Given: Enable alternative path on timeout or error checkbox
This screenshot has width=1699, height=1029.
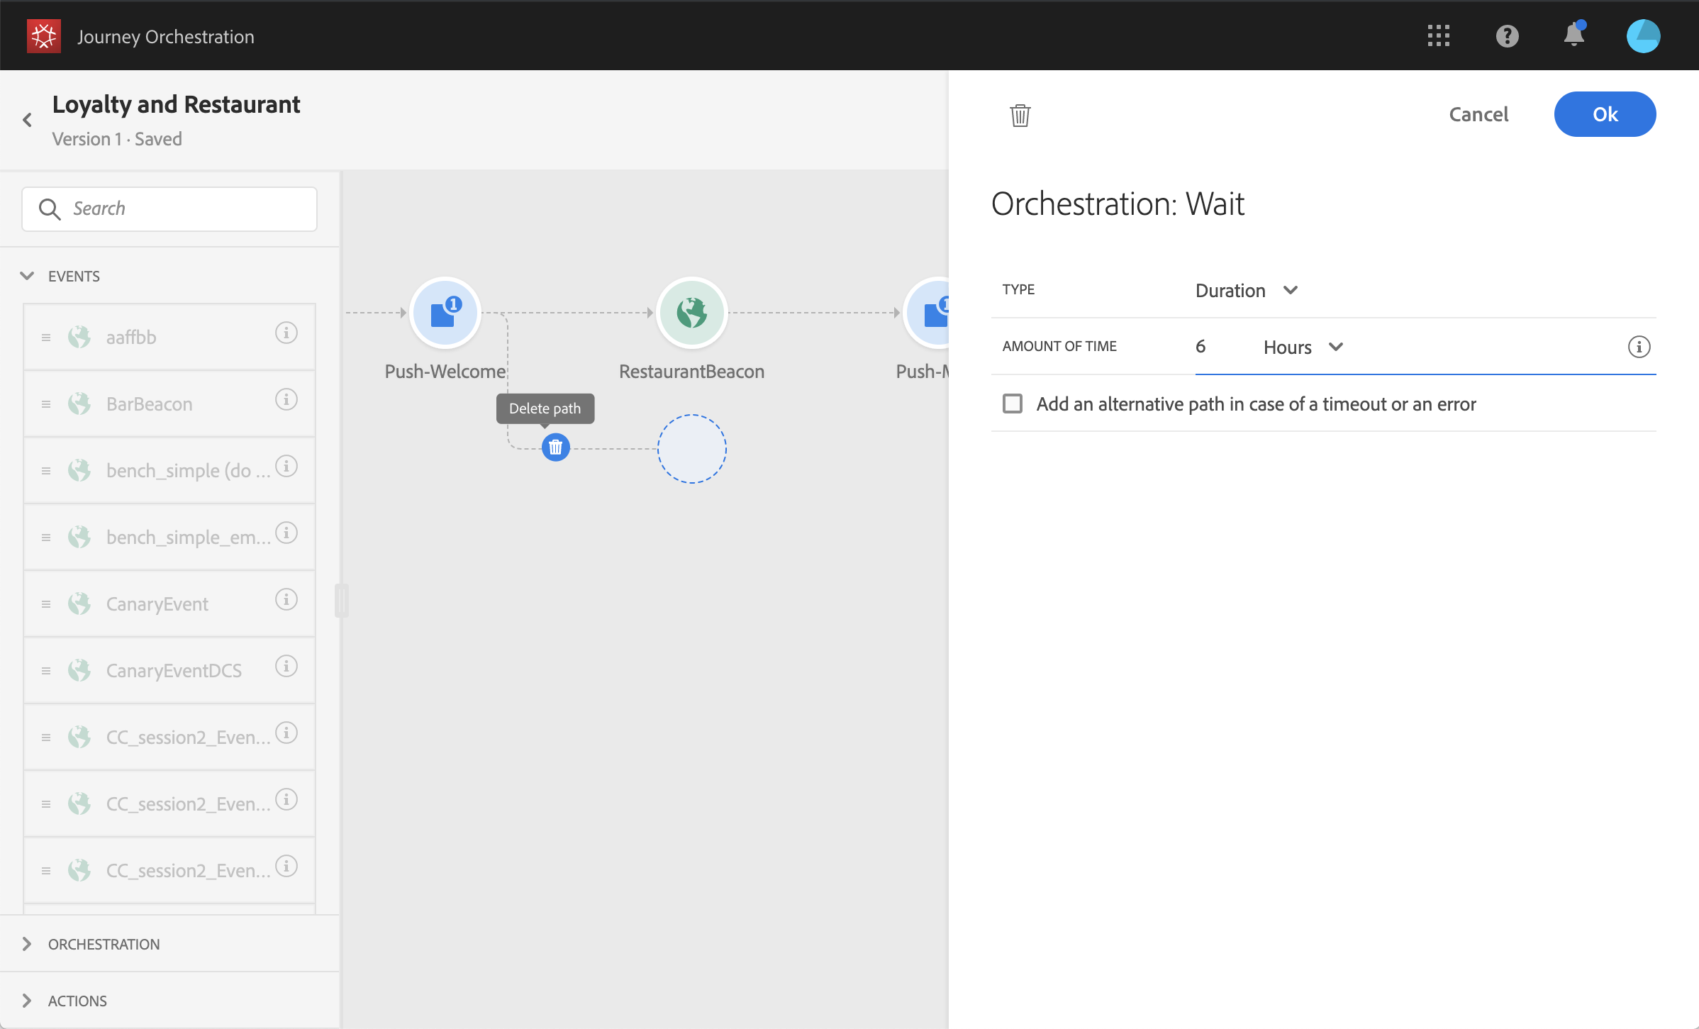Looking at the screenshot, I should (x=1013, y=404).
